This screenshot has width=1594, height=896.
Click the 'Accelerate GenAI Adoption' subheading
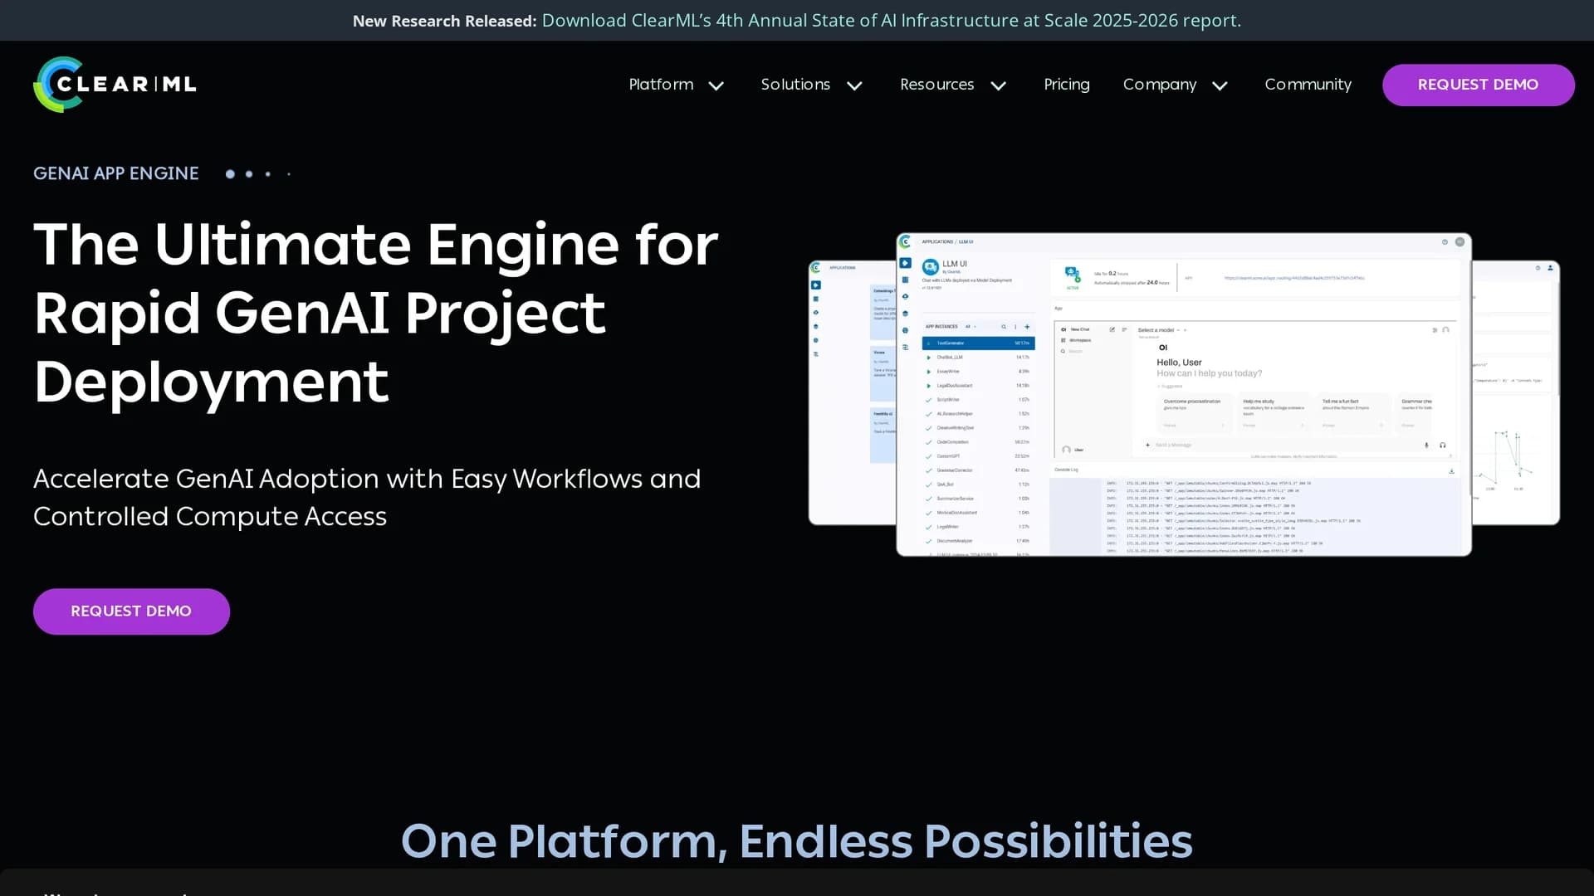pyautogui.click(x=367, y=497)
